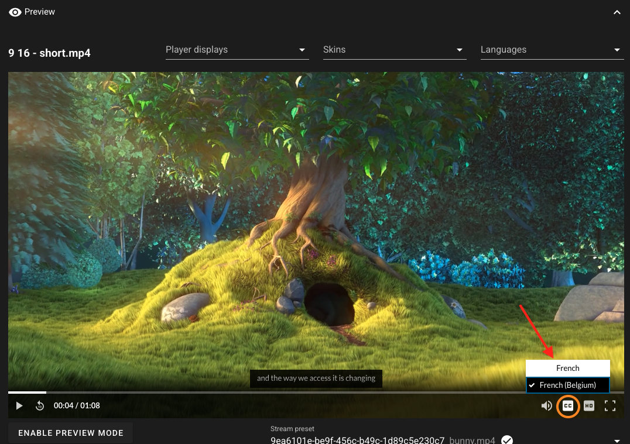630x444 pixels.
Task: Click the 00:04 / 01:08 time display
Action: 77,406
